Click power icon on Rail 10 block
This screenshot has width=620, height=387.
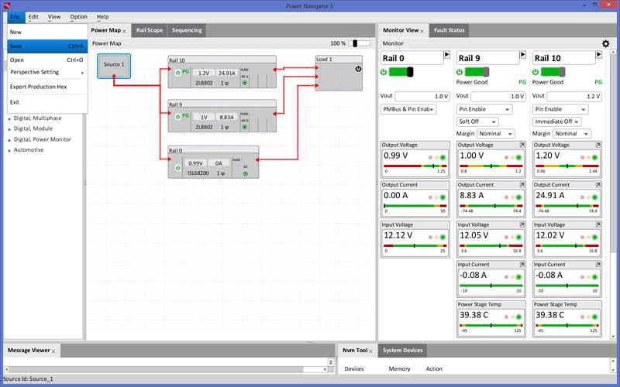point(178,73)
